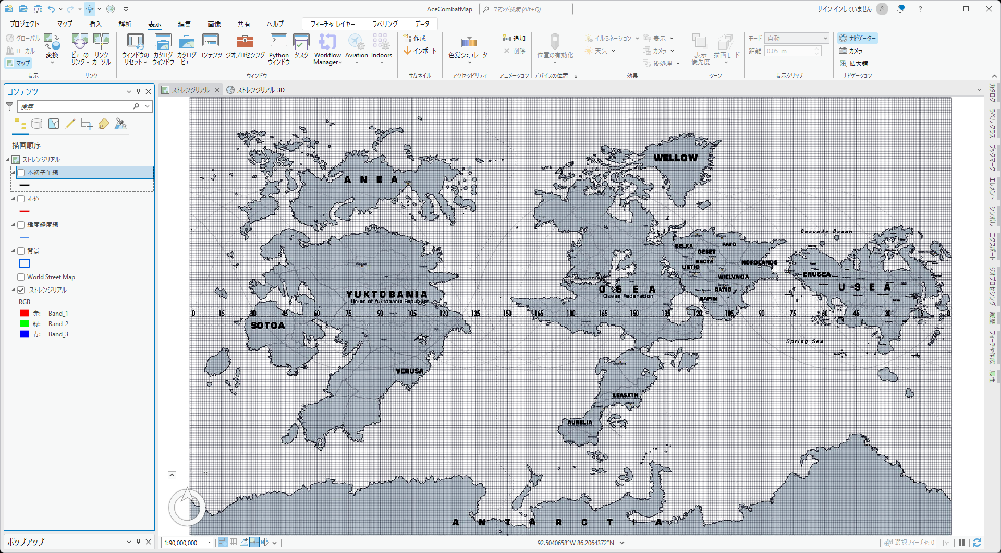The image size is (1001, 553).
Task: Expand the on-screen navigator arrow button
Action: click(x=172, y=475)
